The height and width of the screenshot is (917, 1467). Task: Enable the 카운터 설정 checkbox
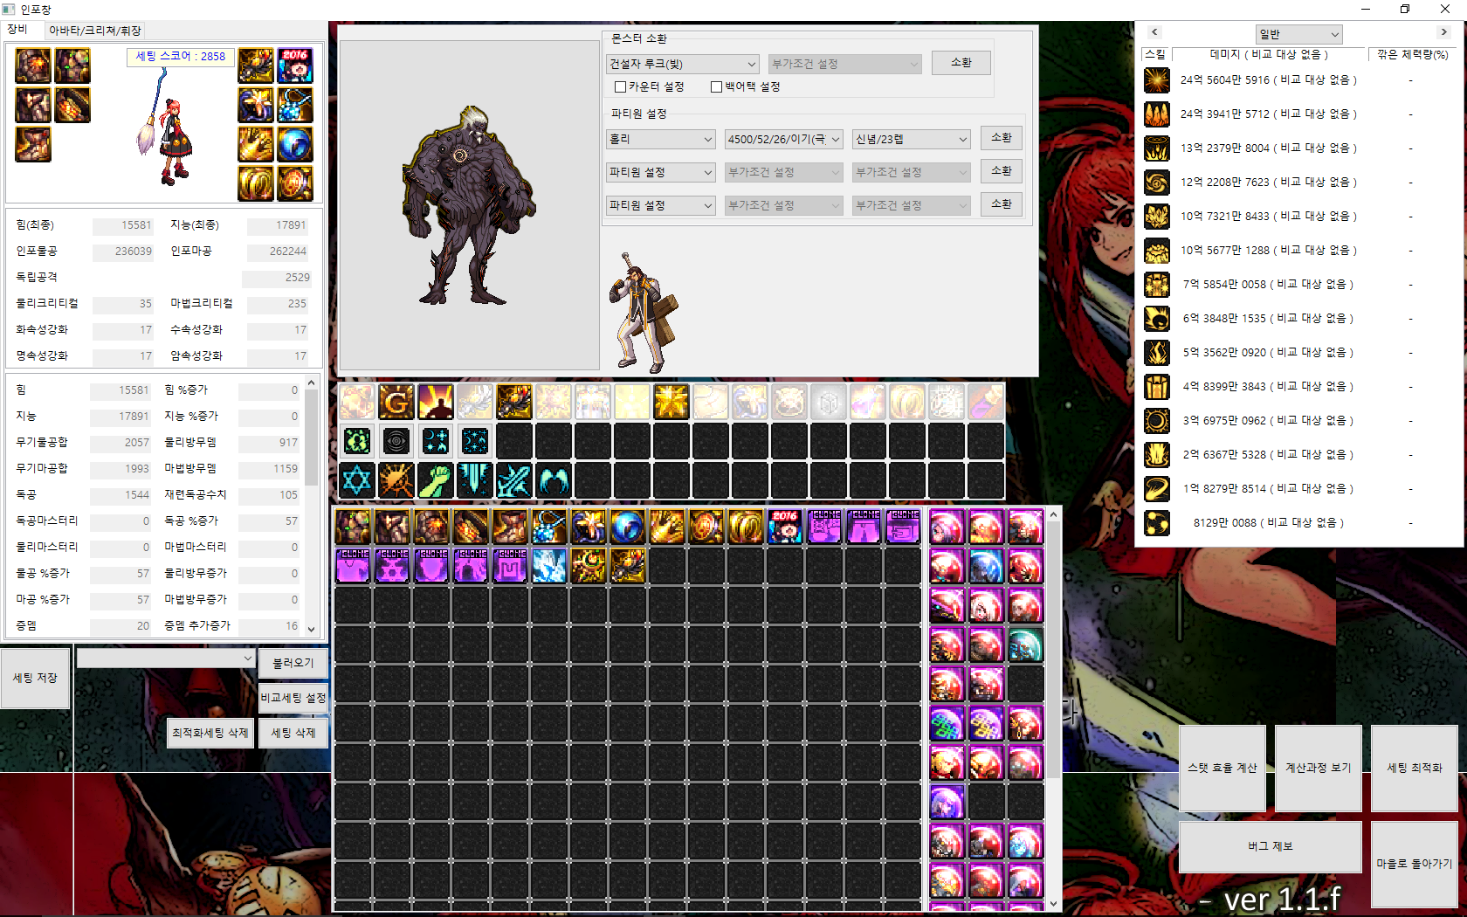pos(620,87)
